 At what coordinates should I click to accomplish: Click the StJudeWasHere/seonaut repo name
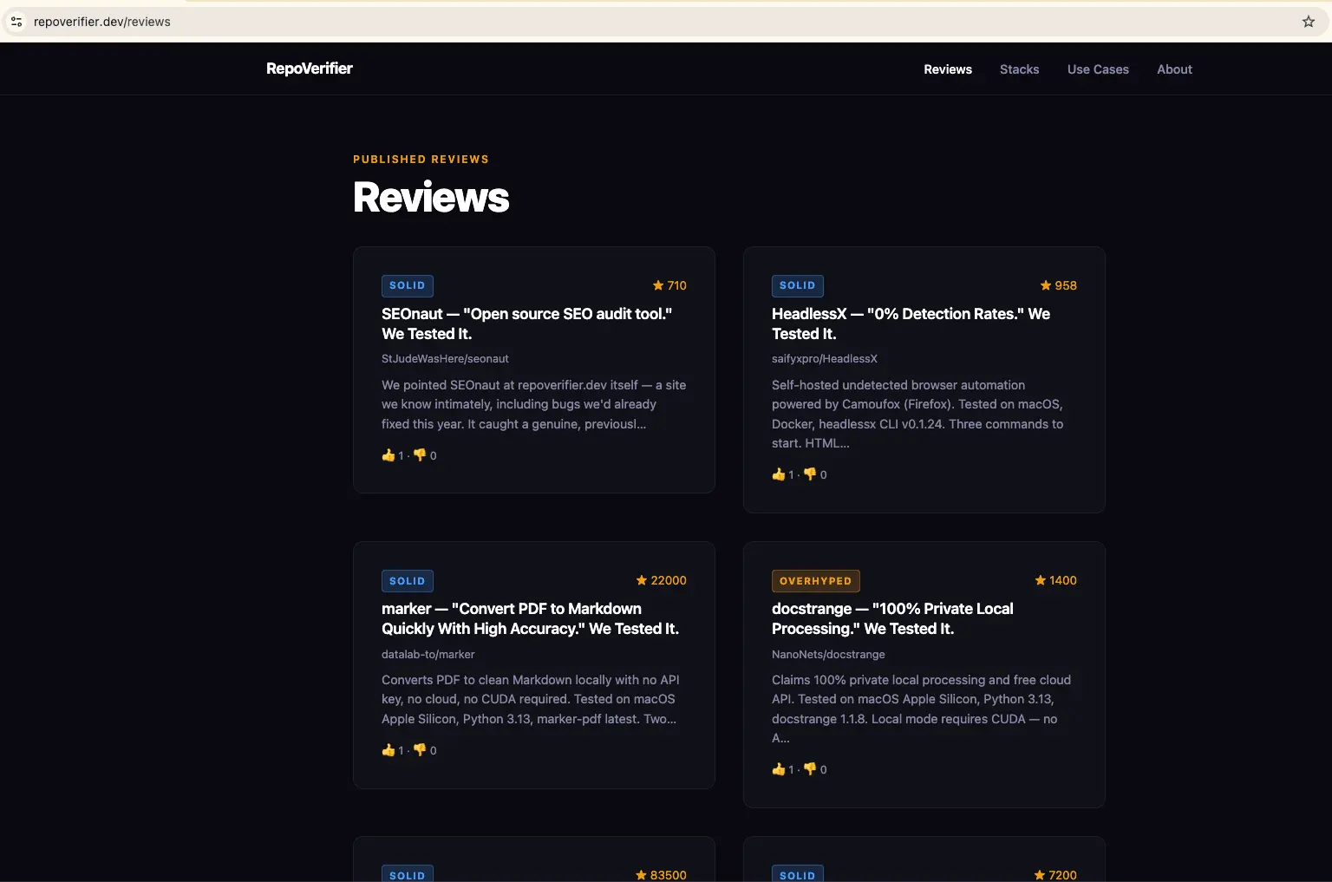(x=445, y=359)
